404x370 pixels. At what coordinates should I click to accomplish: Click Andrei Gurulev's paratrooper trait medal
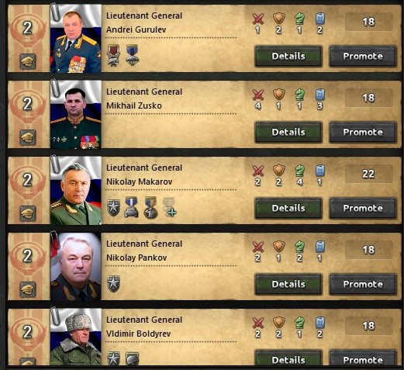pyautogui.click(x=132, y=55)
